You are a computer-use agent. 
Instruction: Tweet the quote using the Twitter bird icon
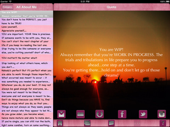(x=143, y=114)
